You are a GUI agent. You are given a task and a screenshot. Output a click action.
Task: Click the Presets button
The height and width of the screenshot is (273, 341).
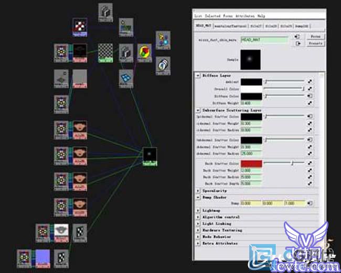pyautogui.click(x=315, y=43)
